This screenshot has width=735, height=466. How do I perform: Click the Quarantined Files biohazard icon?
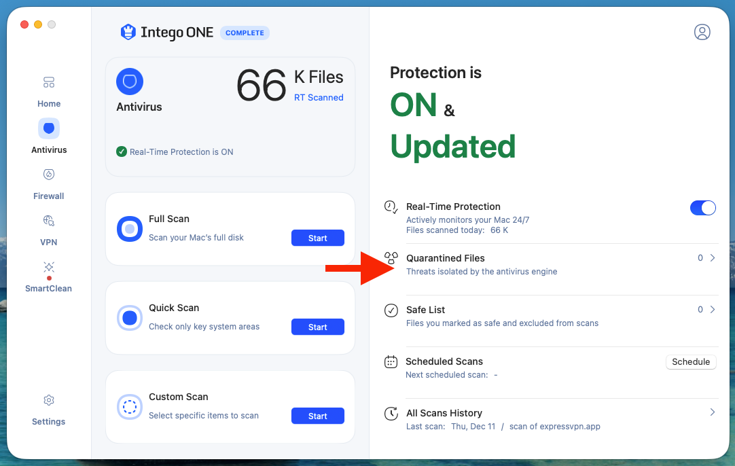[391, 258]
